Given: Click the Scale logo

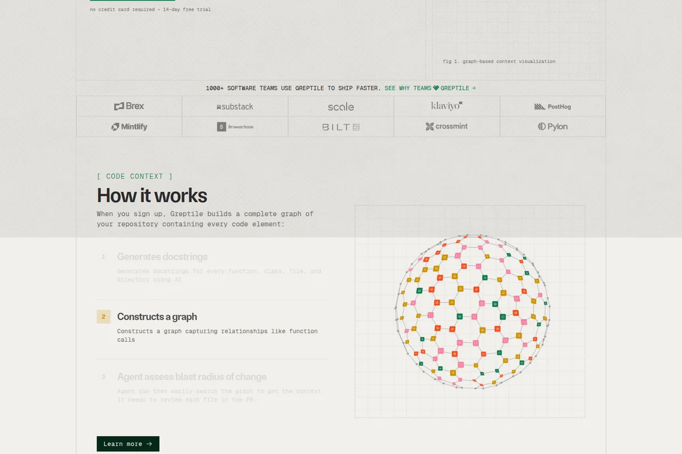Looking at the screenshot, I should click(340, 107).
